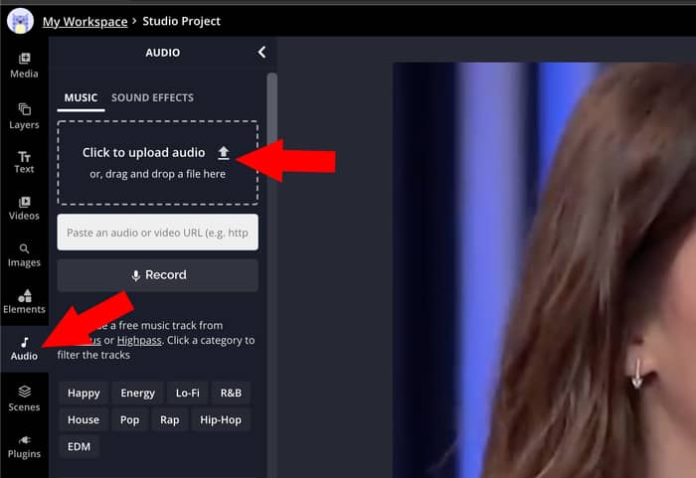Screen dimensions: 696x478
Task: Filter tracks by Lo-Fi category
Action: coord(188,393)
